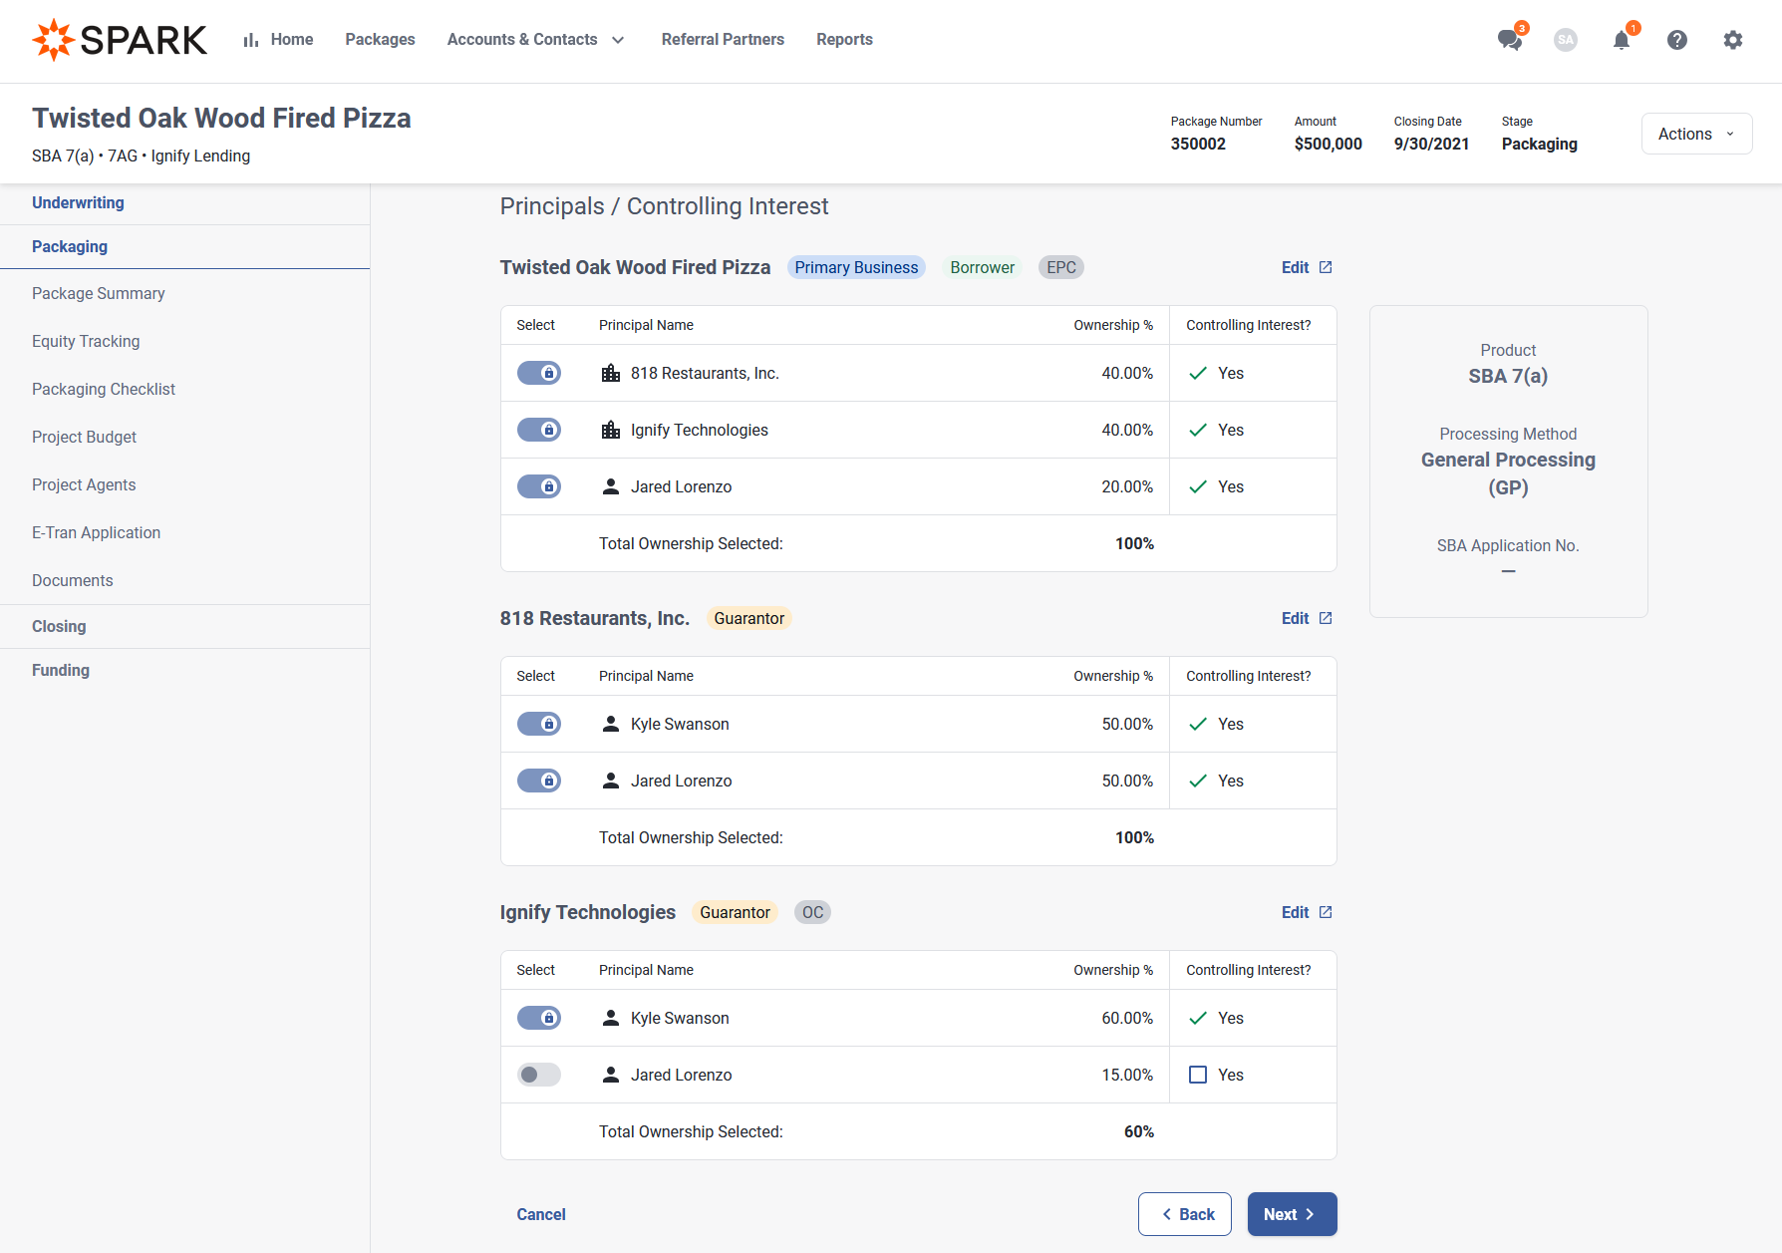Click external link icon beside Twisted Oak Edit
This screenshot has width=1782, height=1253.
(x=1326, y=267)
